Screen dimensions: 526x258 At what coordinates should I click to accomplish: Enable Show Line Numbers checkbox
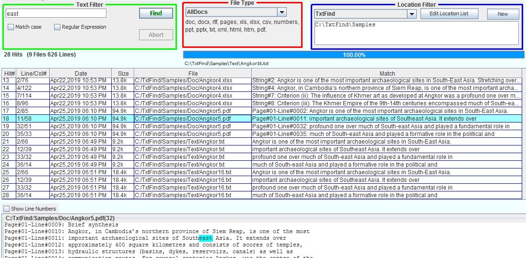(6, 209)
